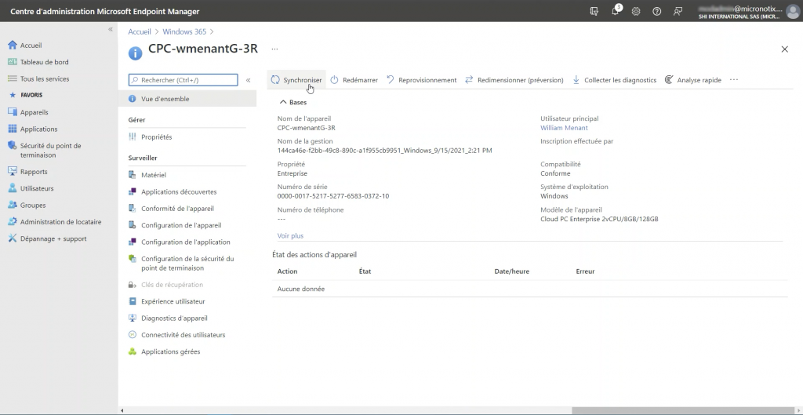Open toolbar overflow ellipsis menu
Viewport: 803px width, 415px height.
734,80
